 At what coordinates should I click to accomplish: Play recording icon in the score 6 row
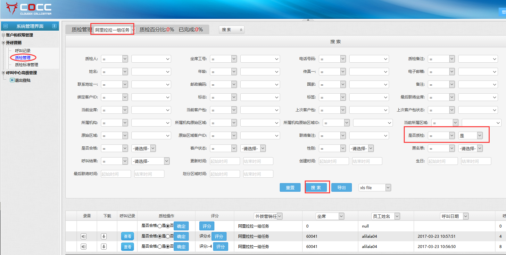click(x=84, y=236)
